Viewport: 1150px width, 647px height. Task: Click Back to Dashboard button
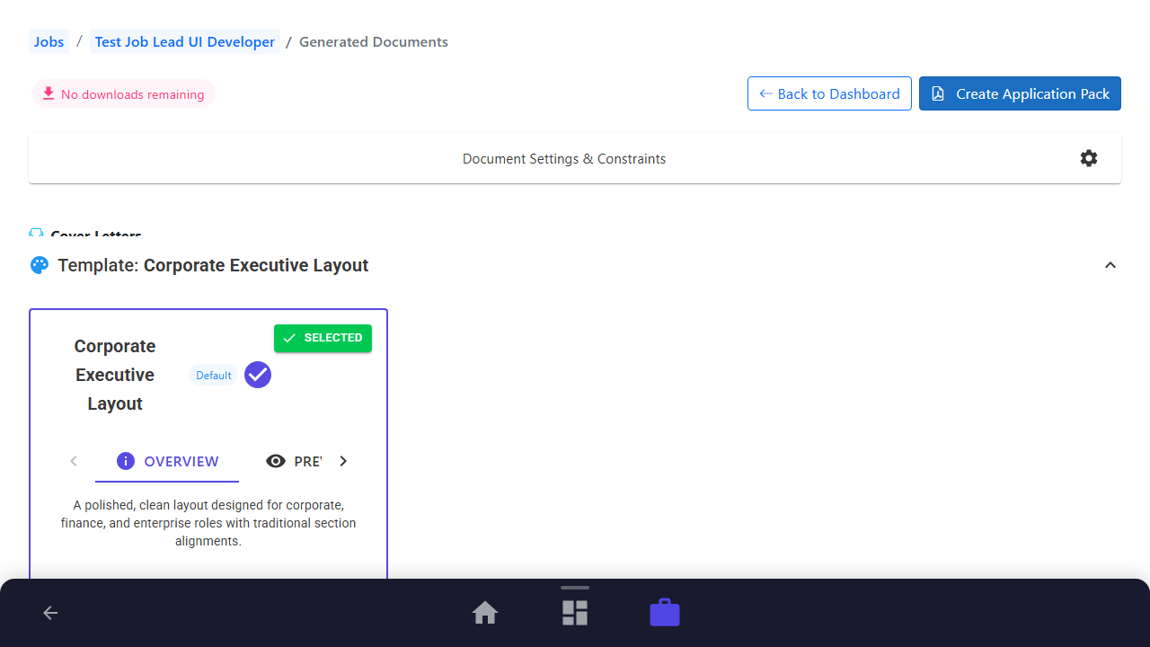tap(829, 93)
